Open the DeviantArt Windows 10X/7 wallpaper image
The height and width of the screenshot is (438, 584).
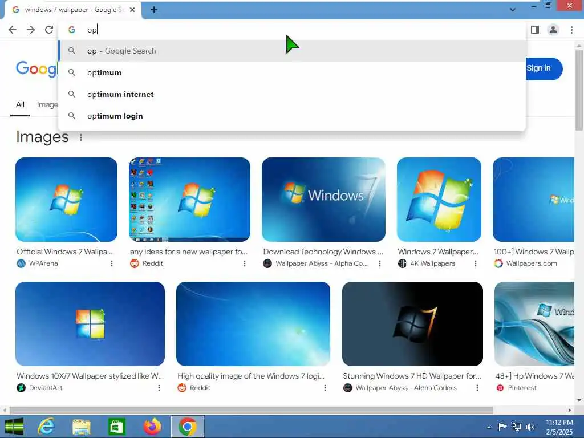(90, 324)
